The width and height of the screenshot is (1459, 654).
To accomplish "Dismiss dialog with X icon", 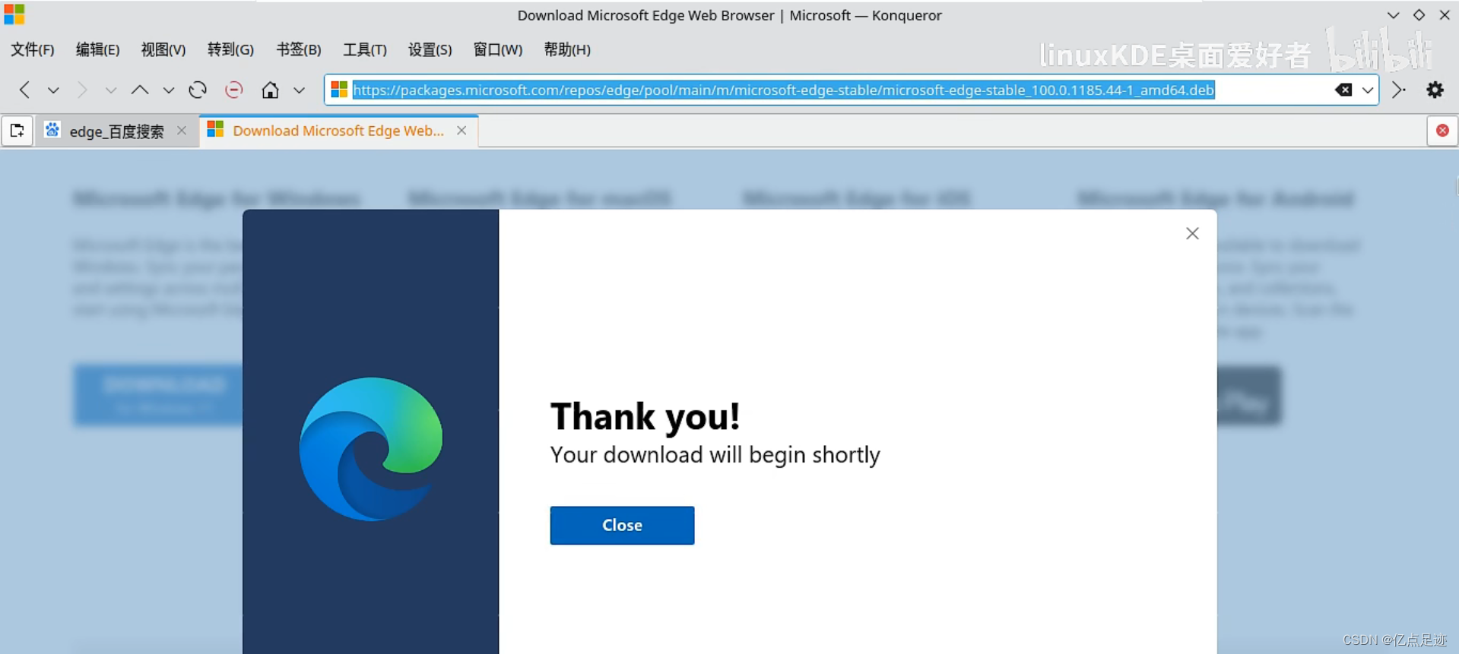I will tap(1192, 233).
